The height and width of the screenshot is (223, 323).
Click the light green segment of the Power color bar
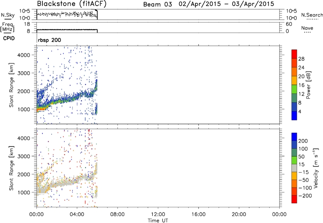[294, 89]
